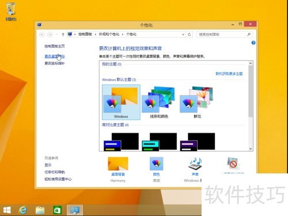Image resolution: width=288 pixels, height=216 pixels.
Task: Select the Windows default theme
Action: [x=121, y=102]
